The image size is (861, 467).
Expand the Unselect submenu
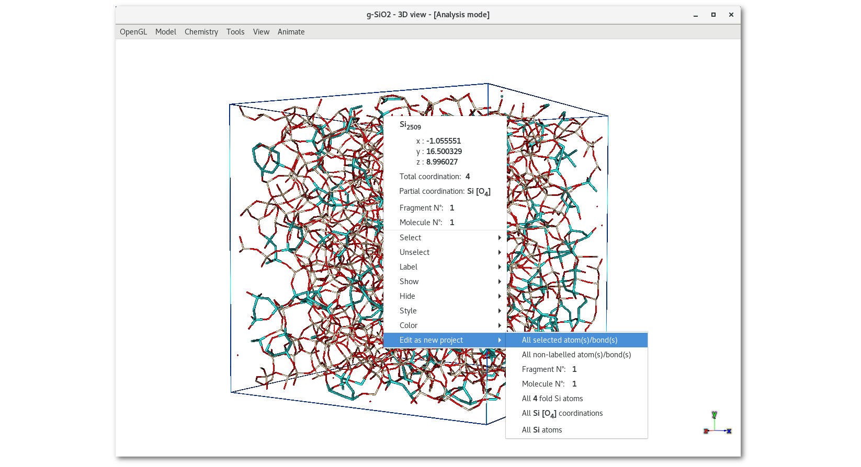[x=445, y=252]
